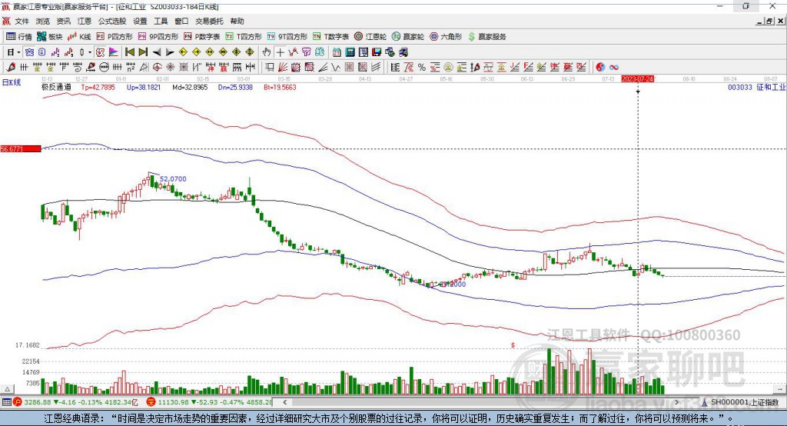The width and height of the screenshot is (787, 426).
Task: Select the pencil drawing tool
Action: [x=11, y=68]
